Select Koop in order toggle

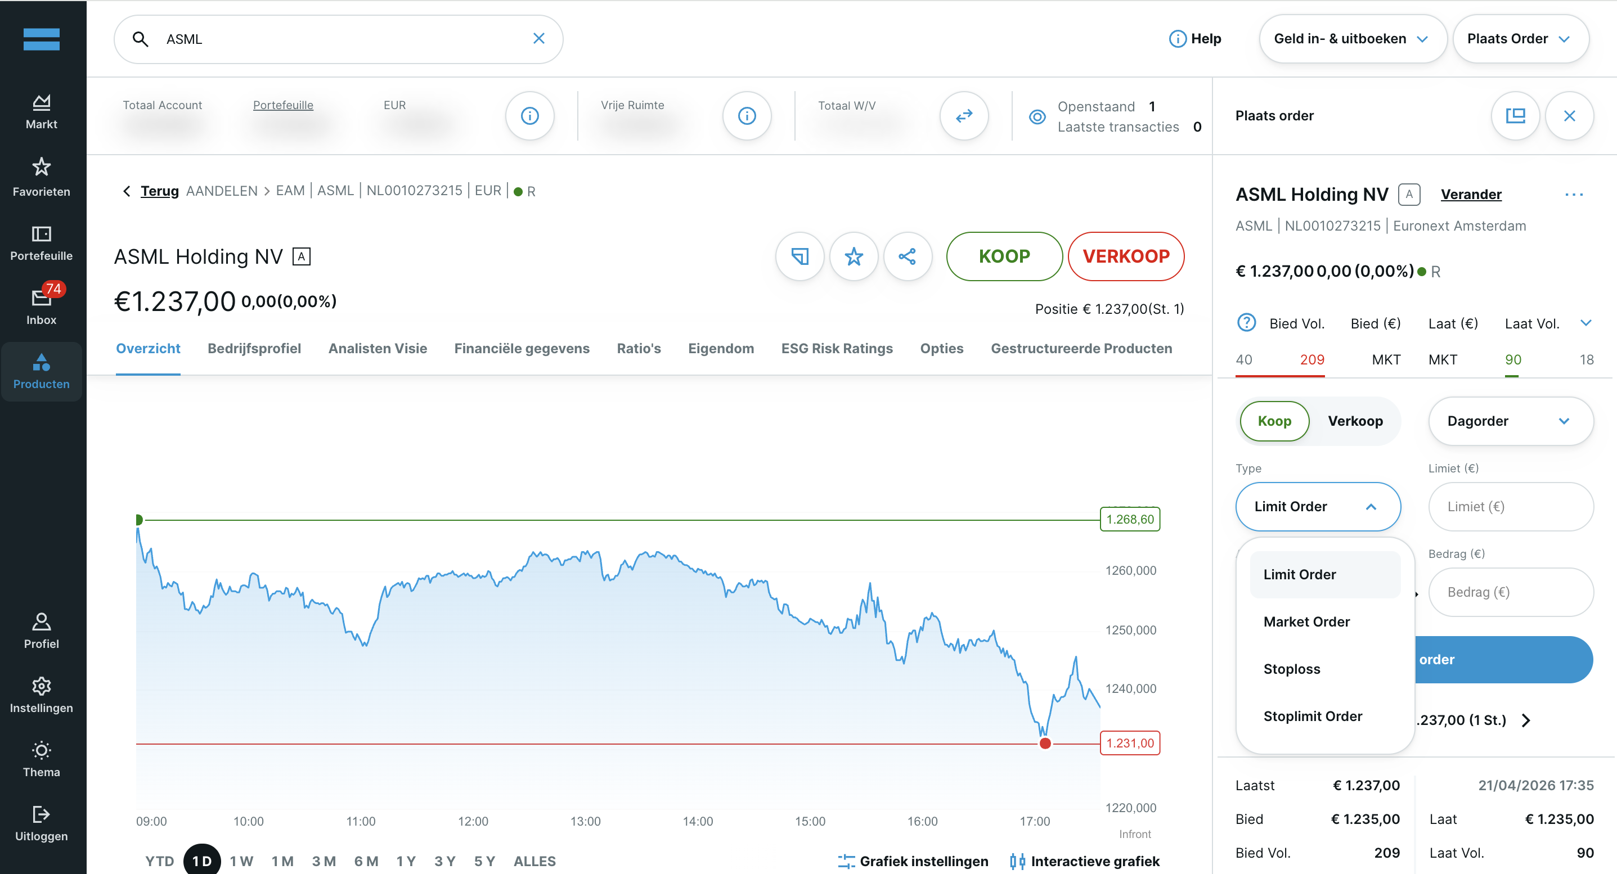[x=1274, y=421]
